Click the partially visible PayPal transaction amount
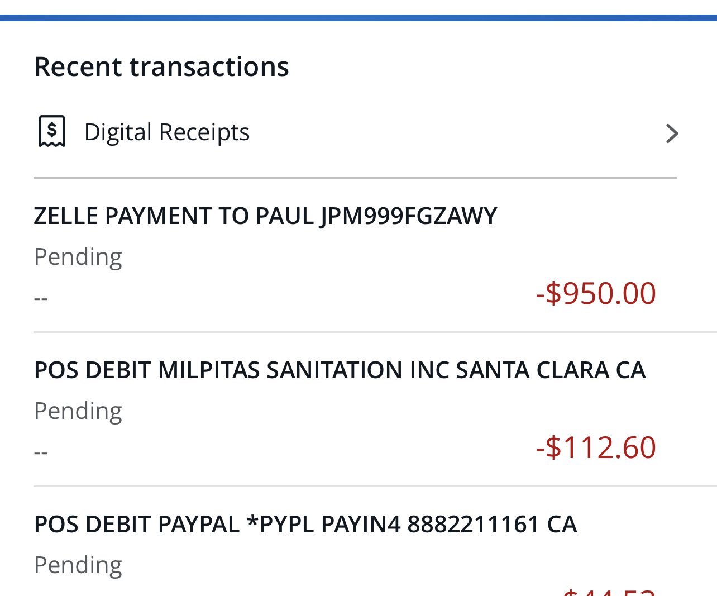 click(609, 591)
